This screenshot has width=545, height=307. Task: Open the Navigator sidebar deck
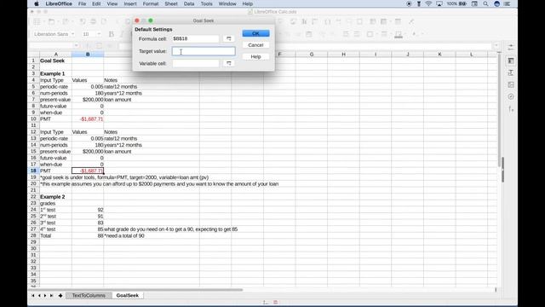(x=511, y=96)
